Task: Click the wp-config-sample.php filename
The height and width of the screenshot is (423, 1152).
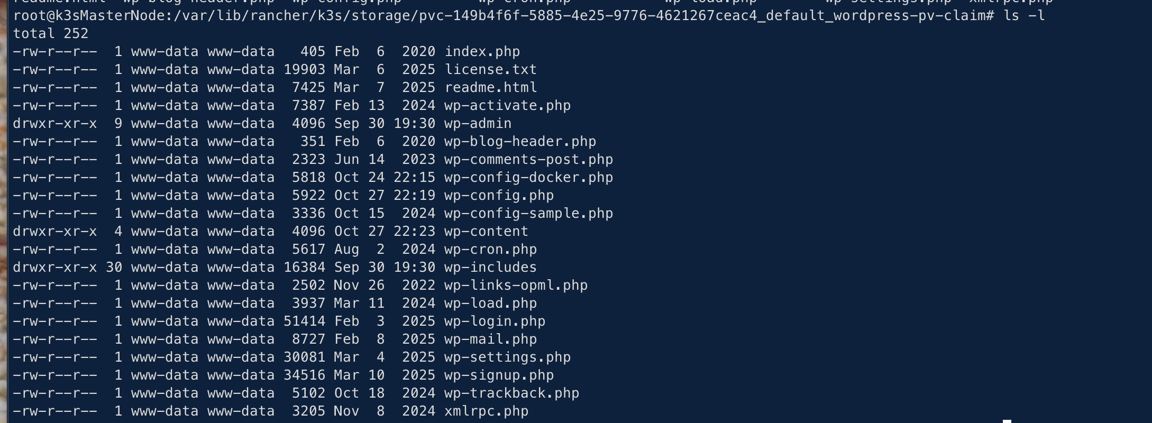Action: coord(528,214)
